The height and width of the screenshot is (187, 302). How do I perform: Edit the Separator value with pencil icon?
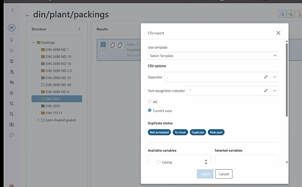[266, 77]
